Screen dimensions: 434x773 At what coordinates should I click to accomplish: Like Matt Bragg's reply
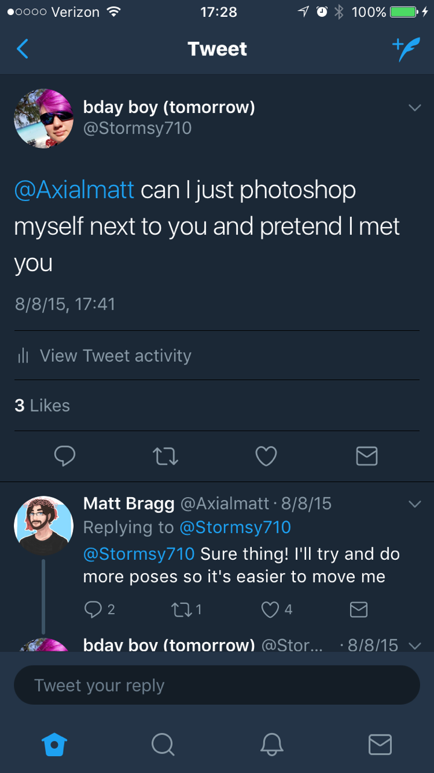coord(270,610)
